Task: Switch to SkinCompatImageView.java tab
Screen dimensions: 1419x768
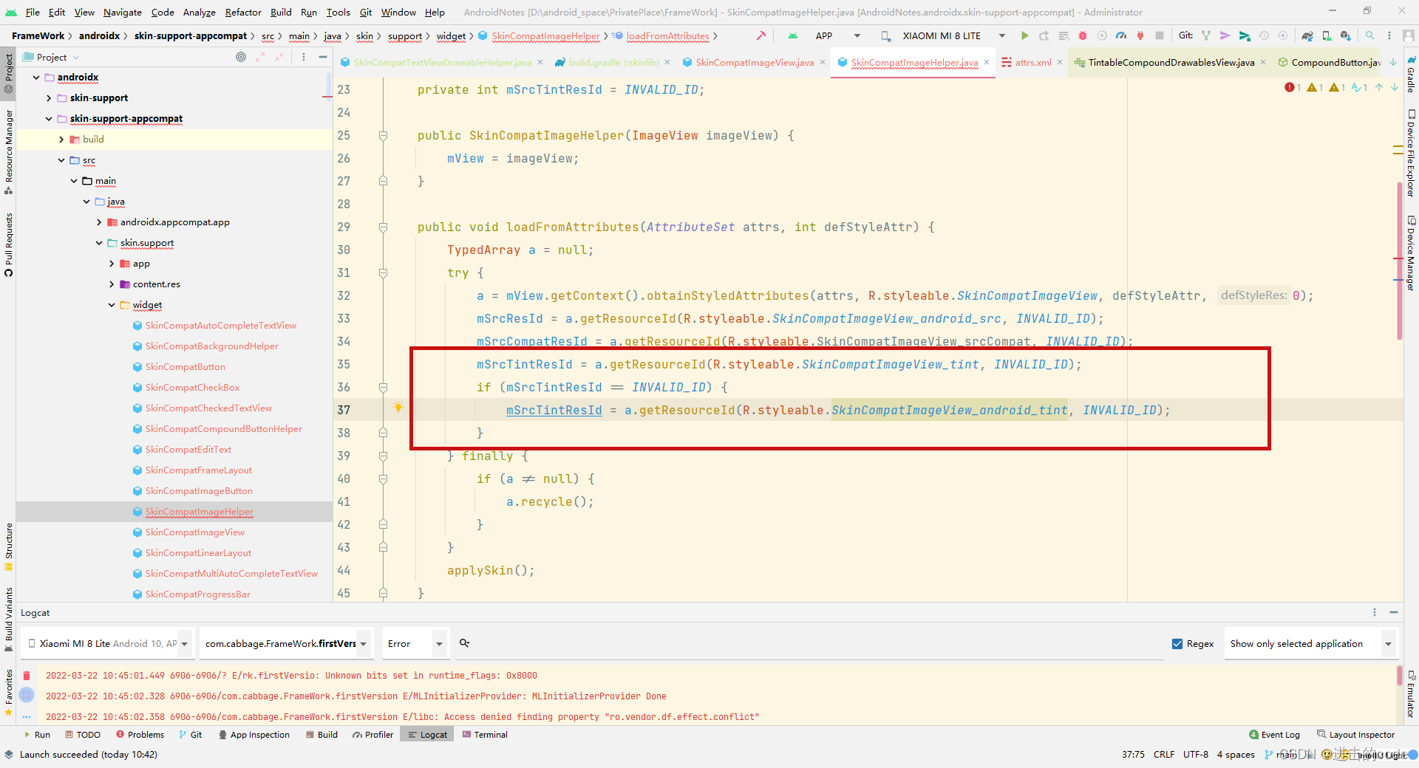Action: click(754, 62)
